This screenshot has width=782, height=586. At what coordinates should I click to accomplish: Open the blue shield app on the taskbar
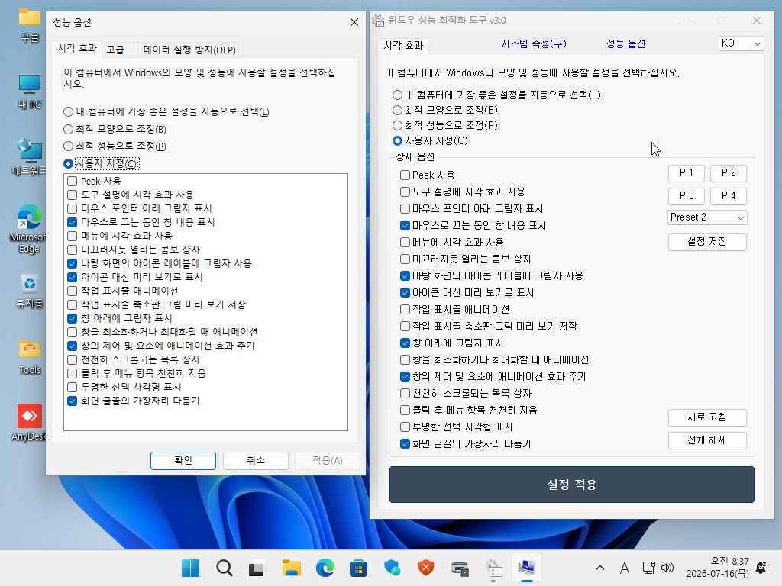[x=392, y=568]
